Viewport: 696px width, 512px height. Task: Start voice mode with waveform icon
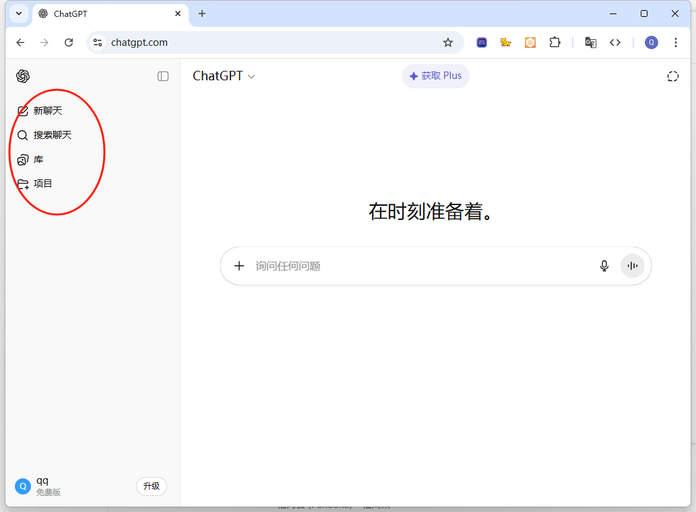click(x=633, y=266)
